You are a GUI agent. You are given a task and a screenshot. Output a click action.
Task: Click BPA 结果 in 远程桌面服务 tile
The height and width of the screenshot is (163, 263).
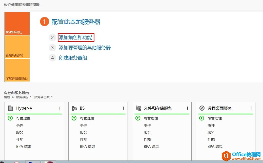215,146
